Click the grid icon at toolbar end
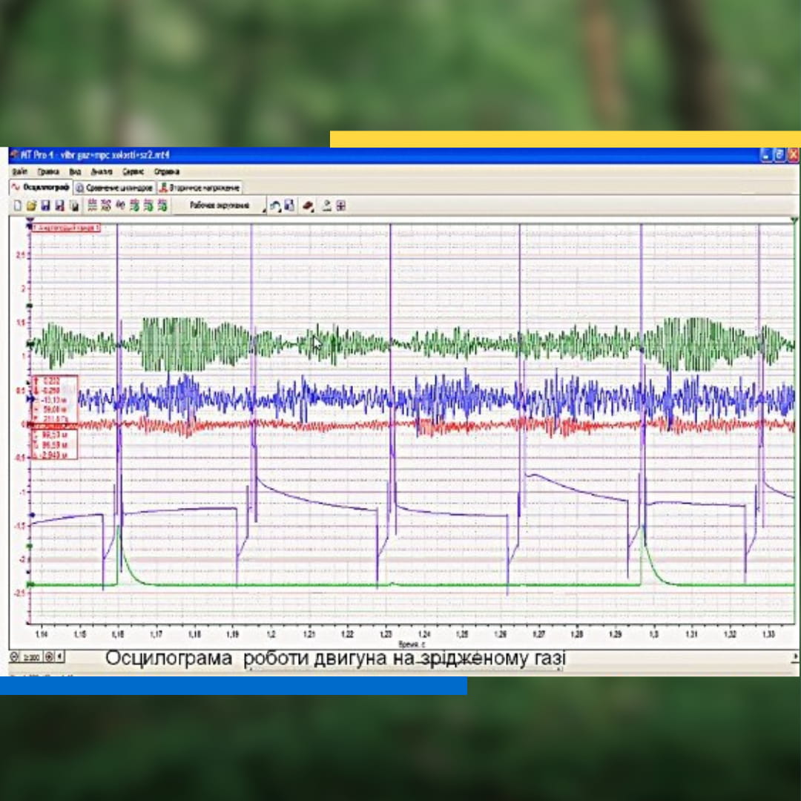The image size is (801, 801). point(340,205)
